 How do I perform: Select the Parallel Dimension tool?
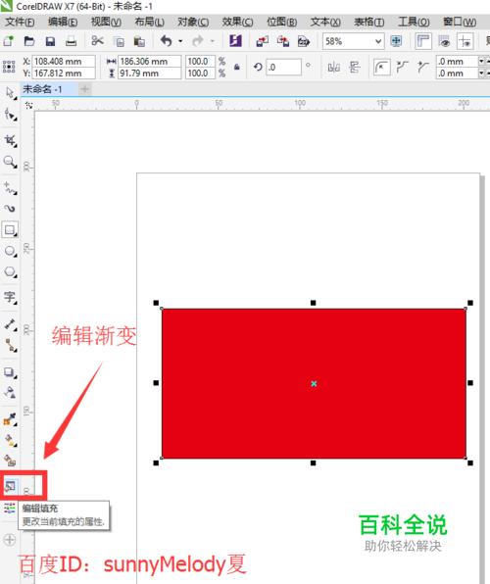pyautogui.click(x=10, y=324)
